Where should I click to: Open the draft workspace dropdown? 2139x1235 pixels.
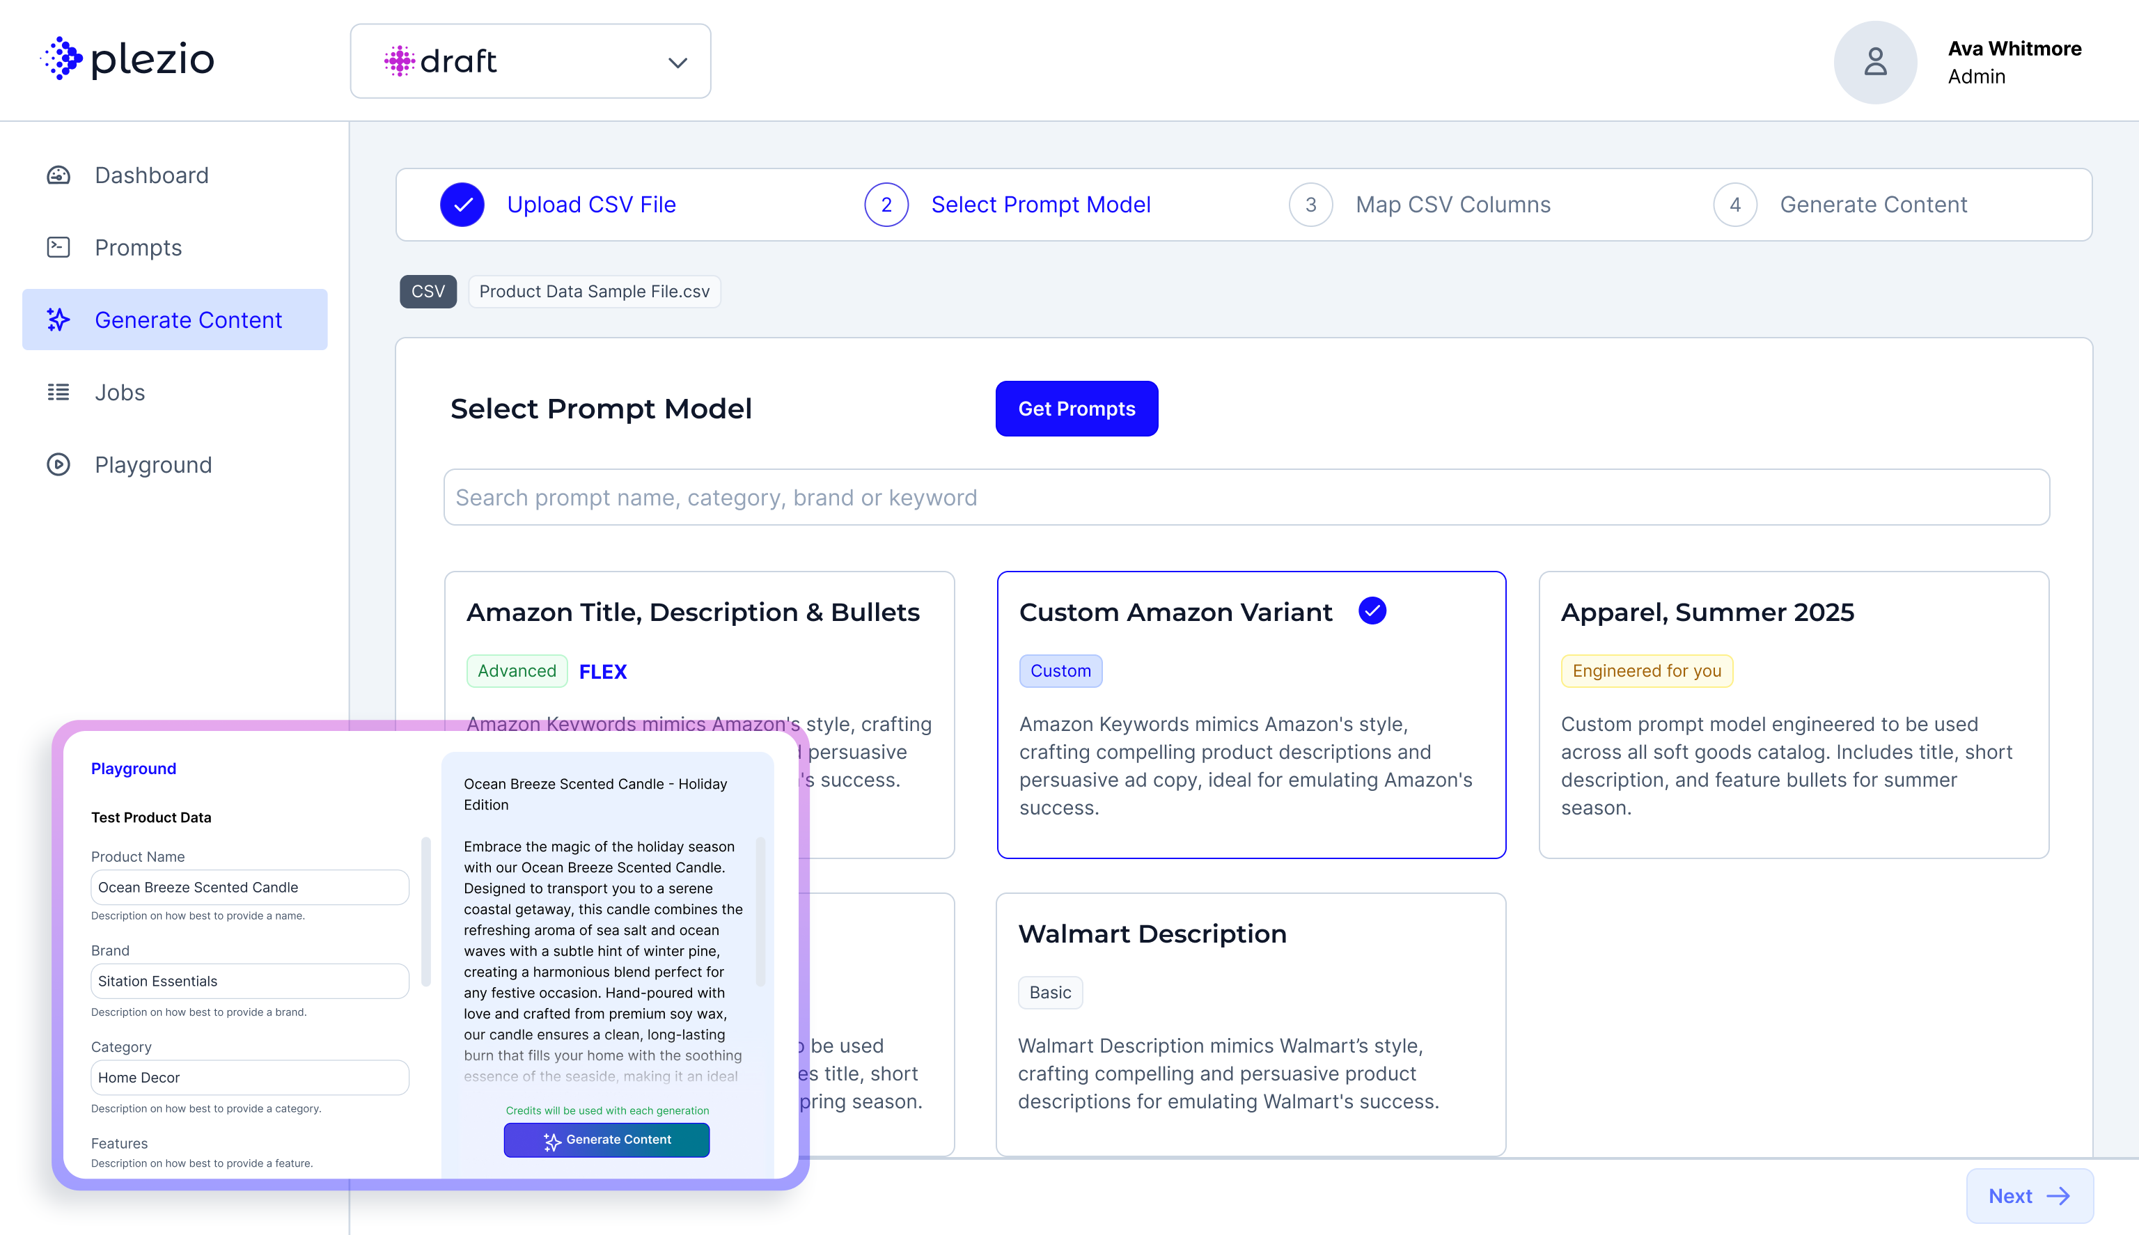529,61
